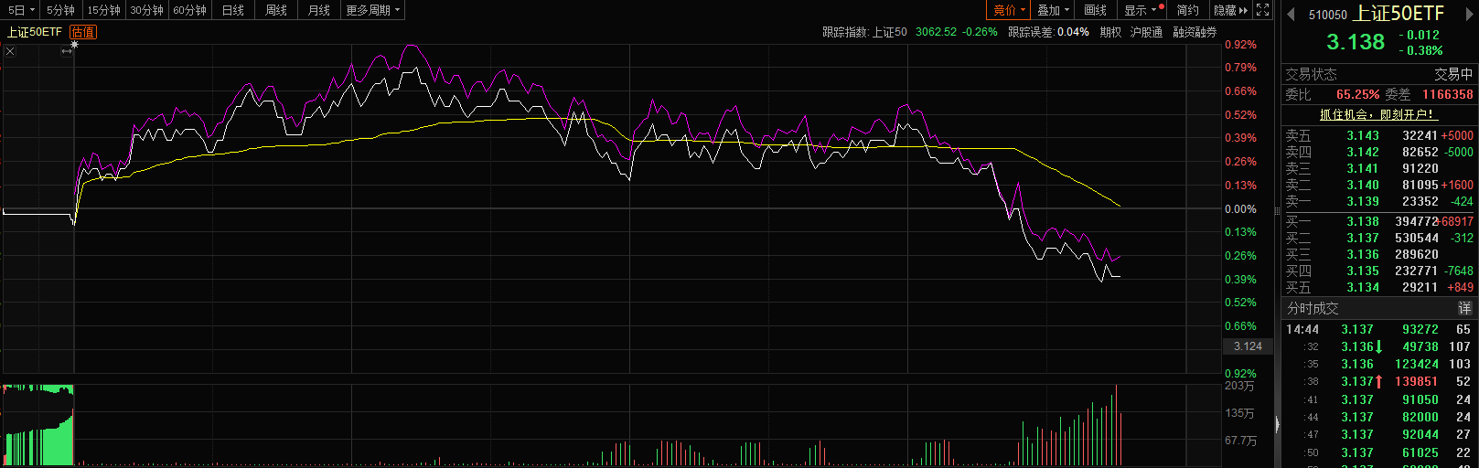
Task: Select the 30分钟 period tab
Action: [x=146, y=10]
